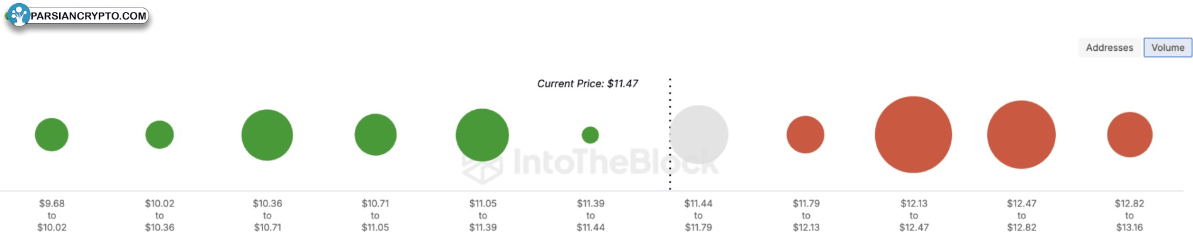This screenshot has height=246, width=1193.
Task: Click the ParsianCrypto logo icon
Action: [19, 15]
